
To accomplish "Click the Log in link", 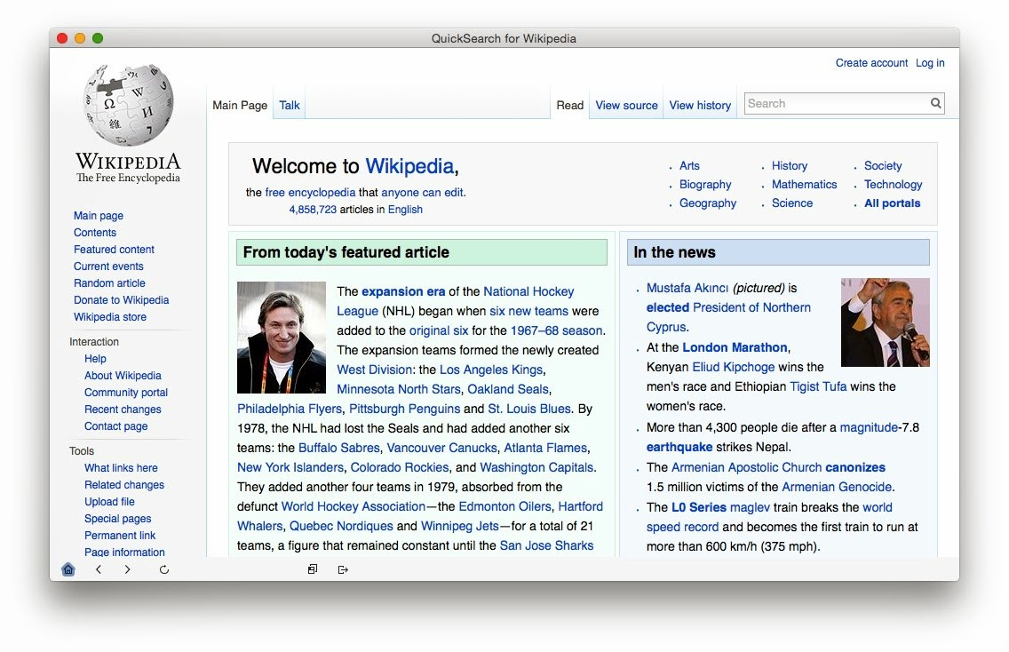I will point(931,63).
